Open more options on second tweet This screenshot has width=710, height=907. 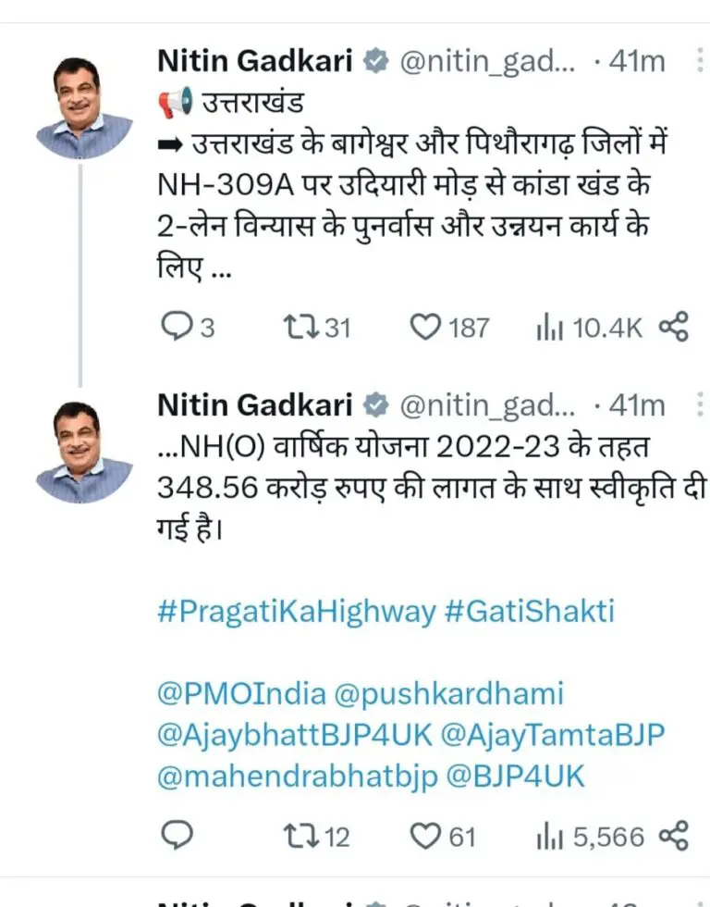point(698,405)
